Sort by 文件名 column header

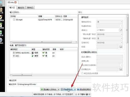click(x=13, y=16)
